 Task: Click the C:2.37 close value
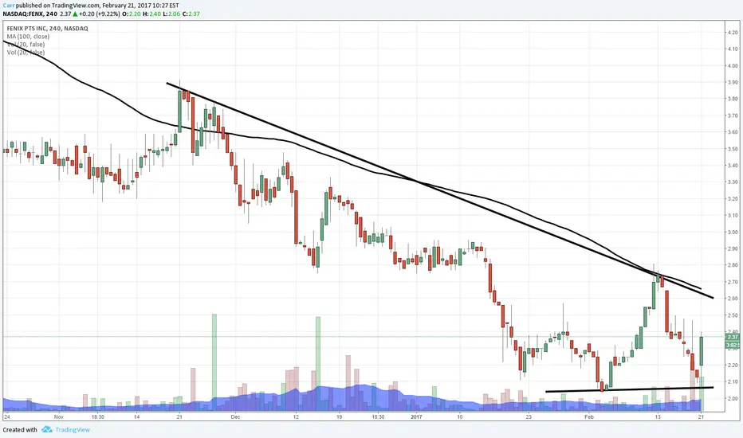click(191, 14)
